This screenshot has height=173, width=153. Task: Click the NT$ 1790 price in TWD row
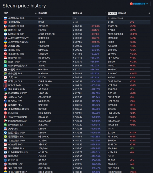click(43, 85)
